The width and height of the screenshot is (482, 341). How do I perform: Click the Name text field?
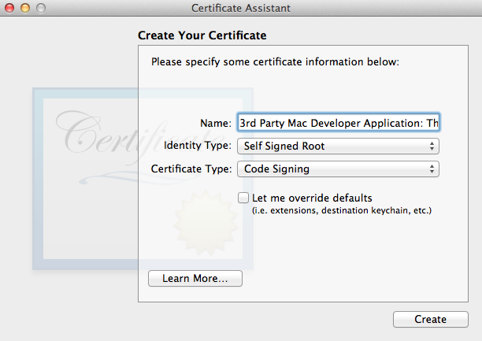(x=337, y=123)
